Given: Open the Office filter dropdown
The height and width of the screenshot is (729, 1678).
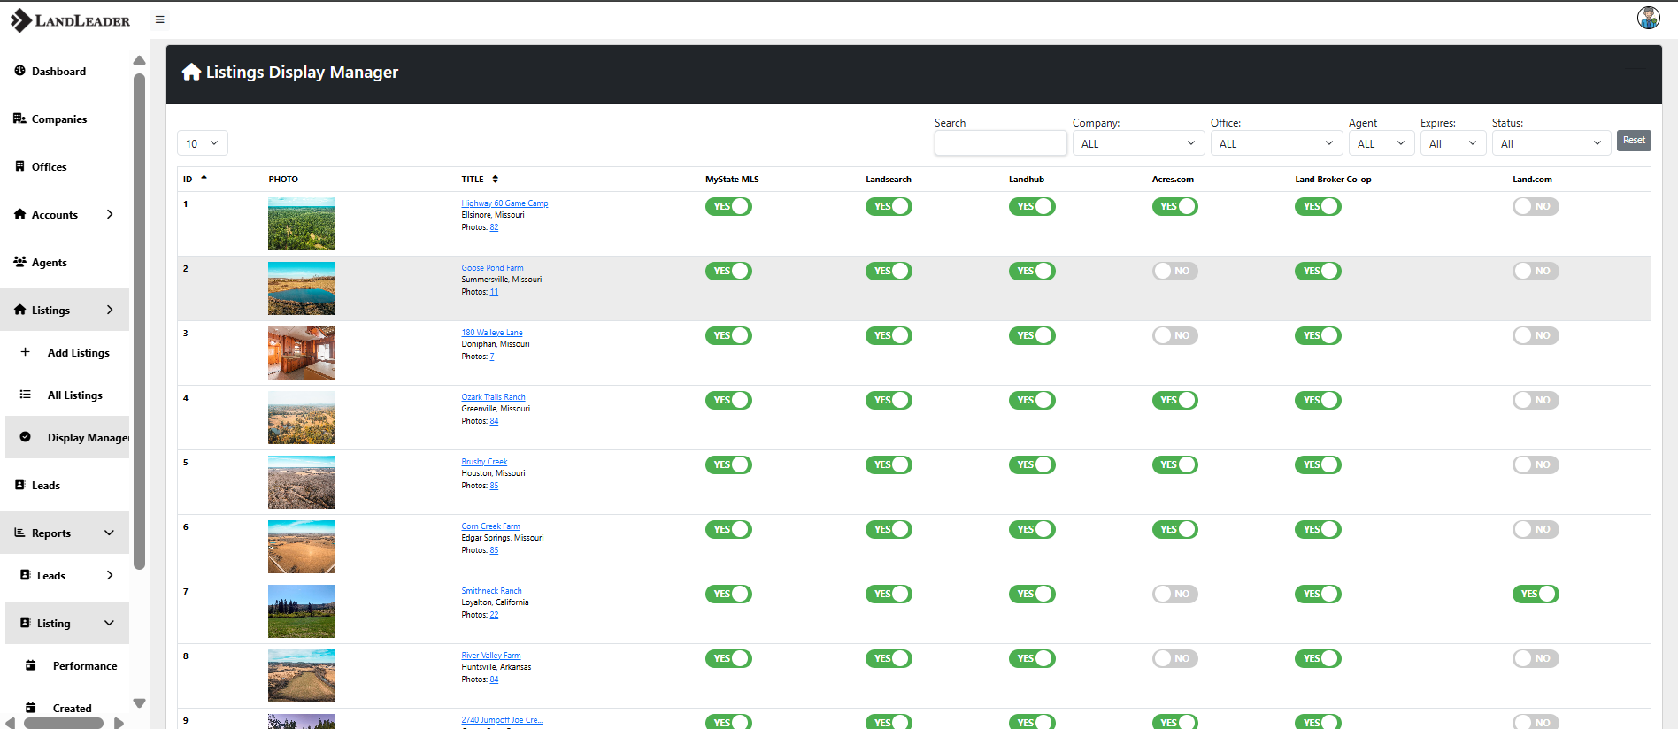Looking at the screenshot, I should coord(1276,143).
